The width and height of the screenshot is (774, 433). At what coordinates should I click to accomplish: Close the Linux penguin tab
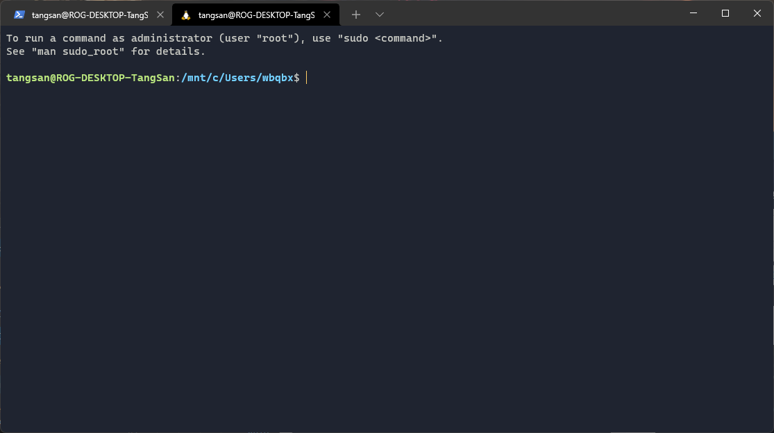tap(327, 15)
